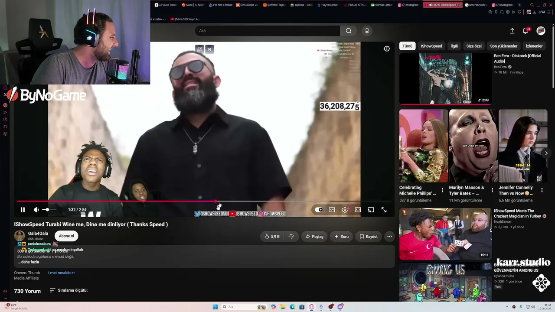The height and width of the screenshot is (312, 555).
Task: Show next shorts with the right chevron
Action: [546, 153]
